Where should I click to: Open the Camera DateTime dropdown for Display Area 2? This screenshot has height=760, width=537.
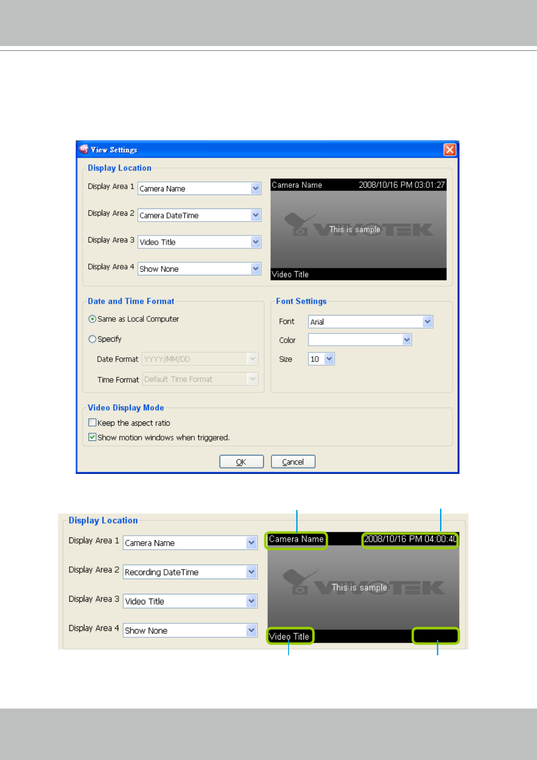(x=199, y=215)
